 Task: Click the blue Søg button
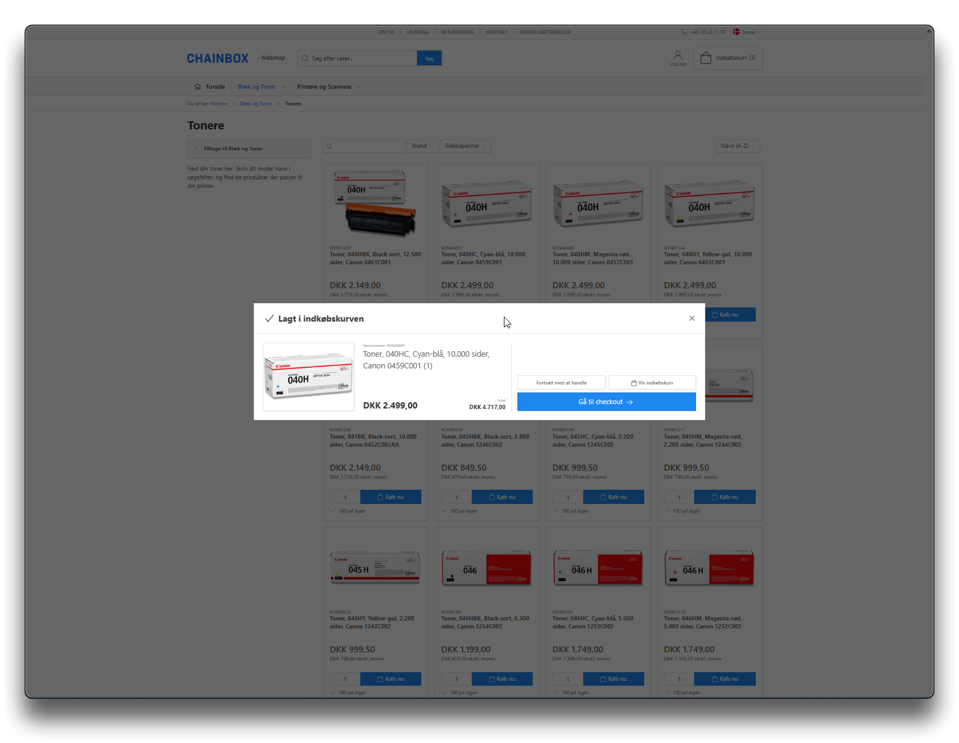pyautogui.click(x=429, y=59)
